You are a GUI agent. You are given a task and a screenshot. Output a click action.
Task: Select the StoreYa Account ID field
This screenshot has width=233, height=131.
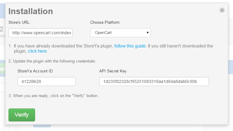tap(46, 81)
